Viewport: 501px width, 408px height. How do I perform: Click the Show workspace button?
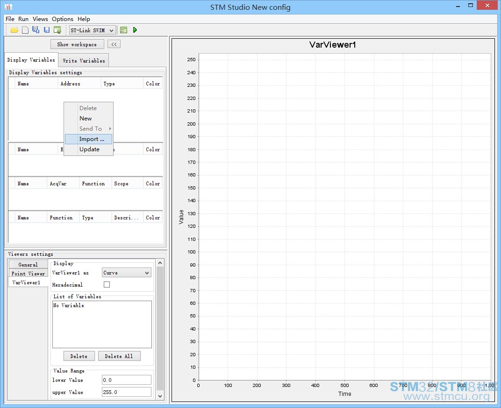77,44
